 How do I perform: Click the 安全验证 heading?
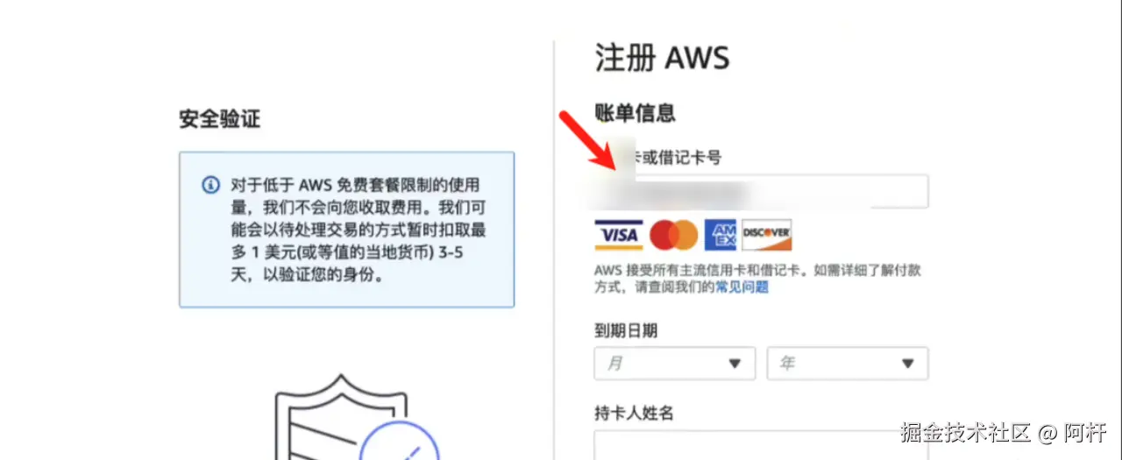(219, 119)
